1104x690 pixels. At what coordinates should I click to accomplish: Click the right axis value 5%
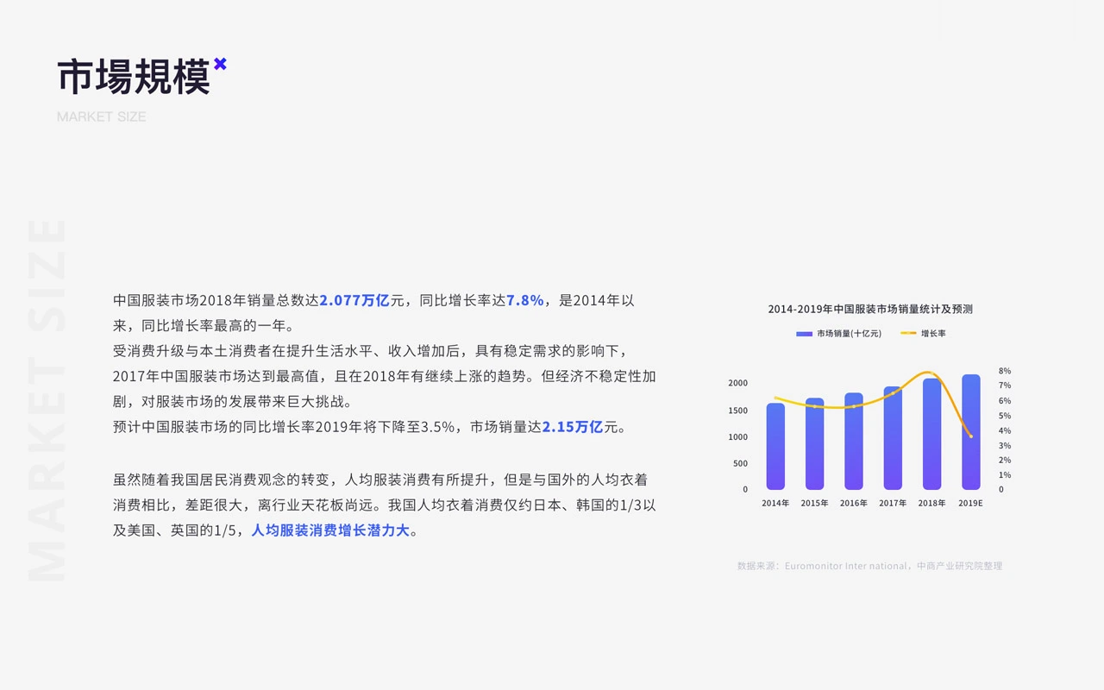[1005, 416]
